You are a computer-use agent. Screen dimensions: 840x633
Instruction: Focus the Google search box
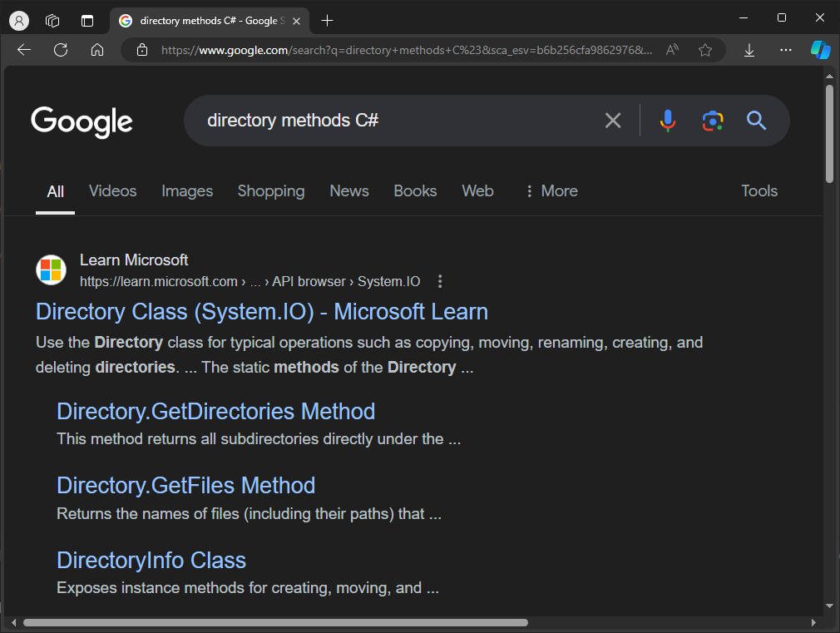click(397, 121)
